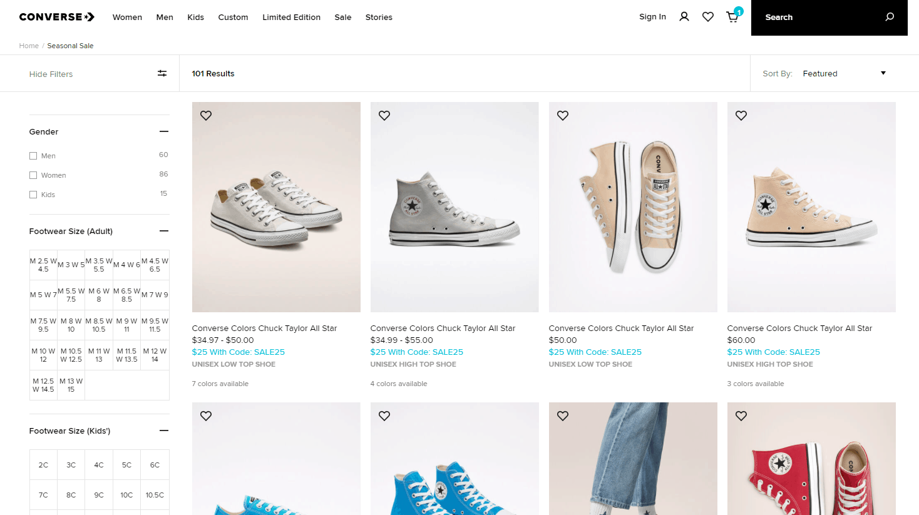Toggle the Men gender filter checkbox
The width and height of the screenshot is (919, 515).
[x=33, y=156]
